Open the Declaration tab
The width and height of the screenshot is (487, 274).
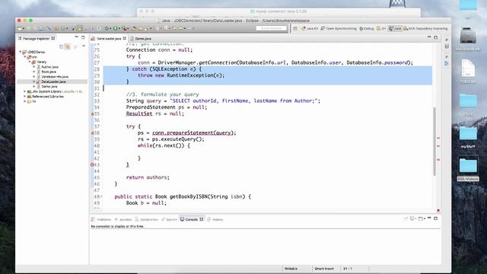[x=147, y=219]
